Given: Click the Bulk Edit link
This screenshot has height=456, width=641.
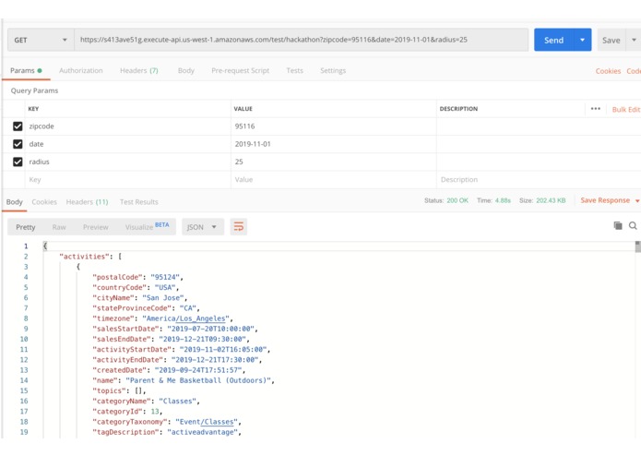Looking at the screenshot, I should pyautogui.click(x=626, y=109).
